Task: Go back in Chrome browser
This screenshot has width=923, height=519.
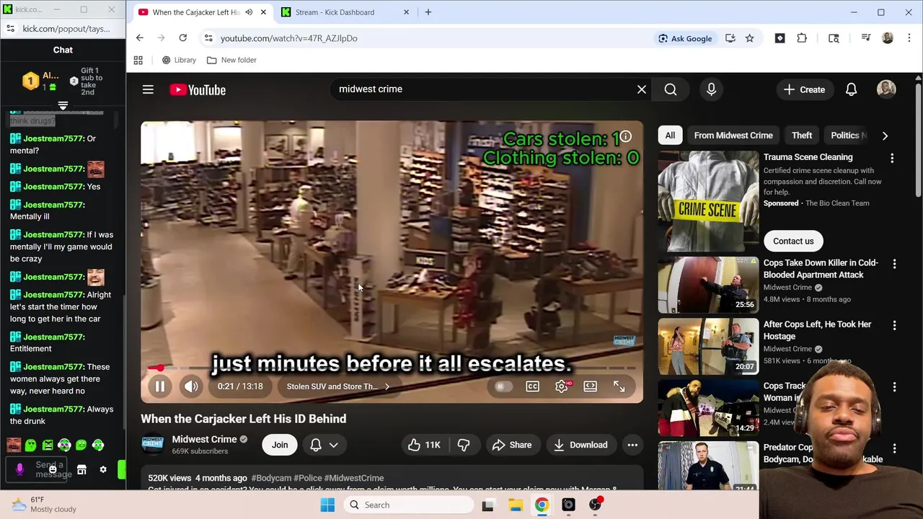Action: click(140, 38)
